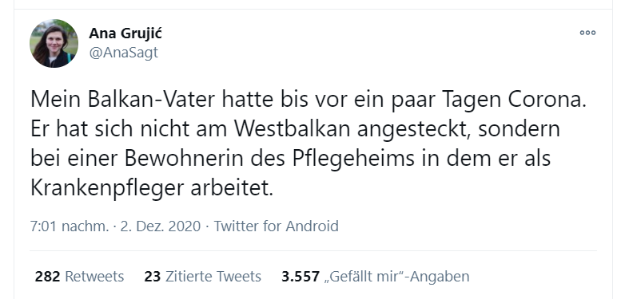View the 23 Zitierte Tweets

202,276
